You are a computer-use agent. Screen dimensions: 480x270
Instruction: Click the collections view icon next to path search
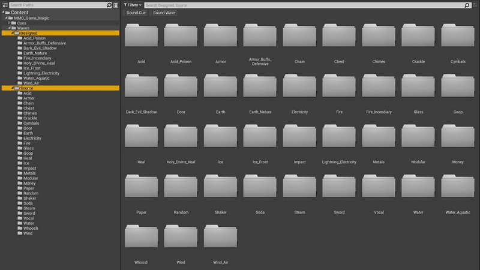(x=116, y=5)
